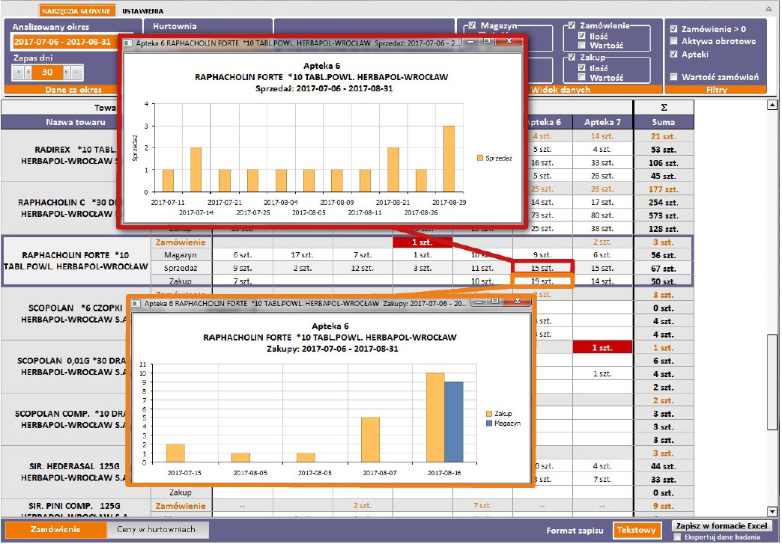
Task: Check Wartość under the Zakup group
Action: pyautogui.click(x=582, y=78)
